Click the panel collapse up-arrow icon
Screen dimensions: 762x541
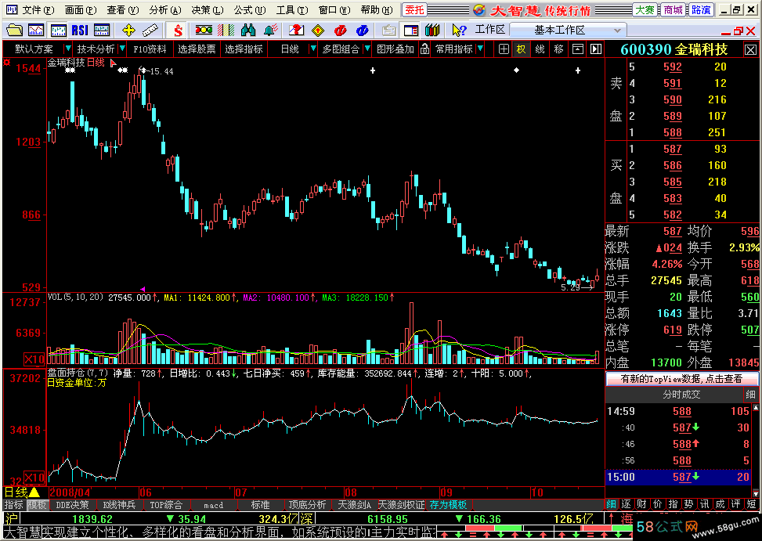(577, 49)
